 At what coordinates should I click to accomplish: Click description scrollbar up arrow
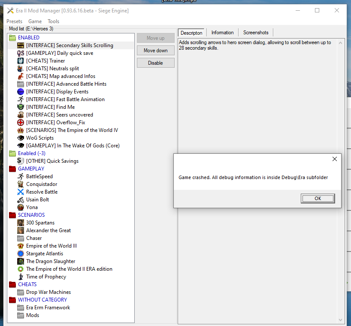pyautogui.click(x=340, y=43)
